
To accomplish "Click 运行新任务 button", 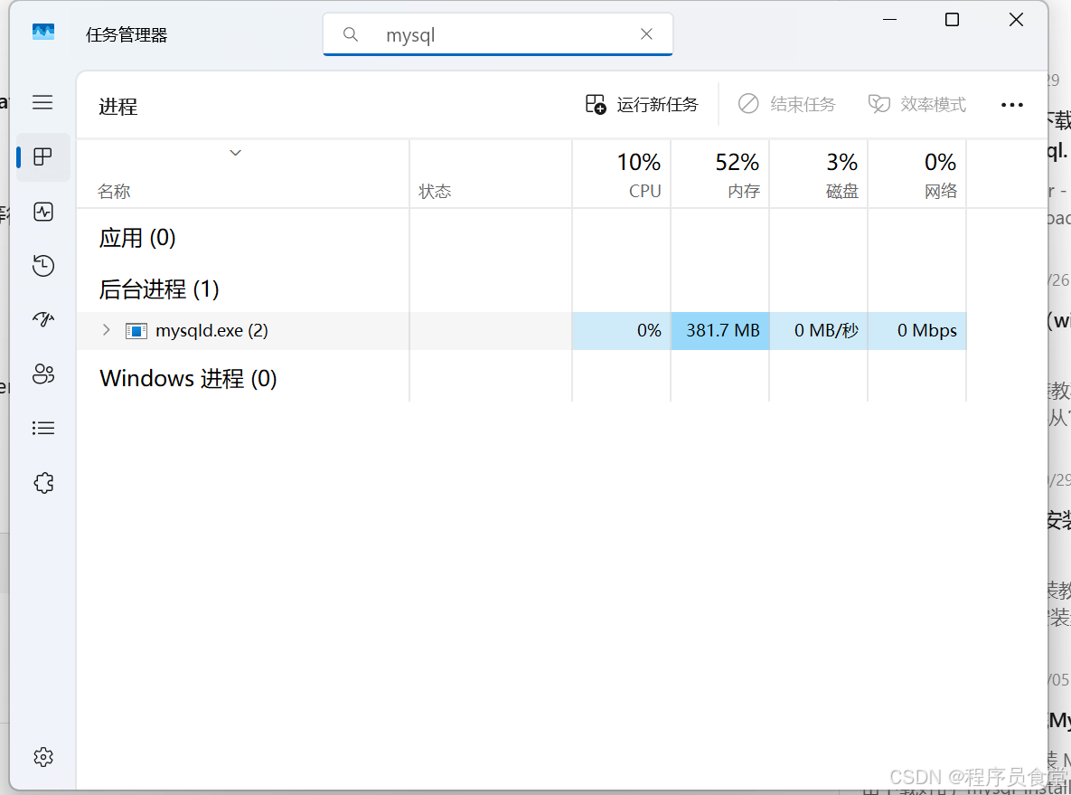I will point(642,104).
